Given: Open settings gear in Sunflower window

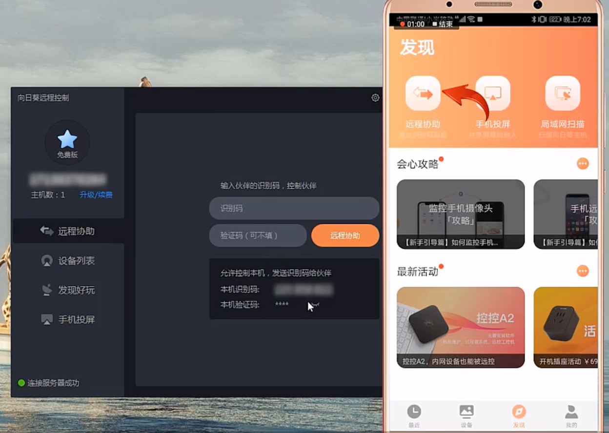Looking at the screenshot, I should pos(375,98).
